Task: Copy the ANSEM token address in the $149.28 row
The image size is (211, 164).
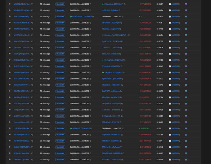Action: (x=179, y=48)
